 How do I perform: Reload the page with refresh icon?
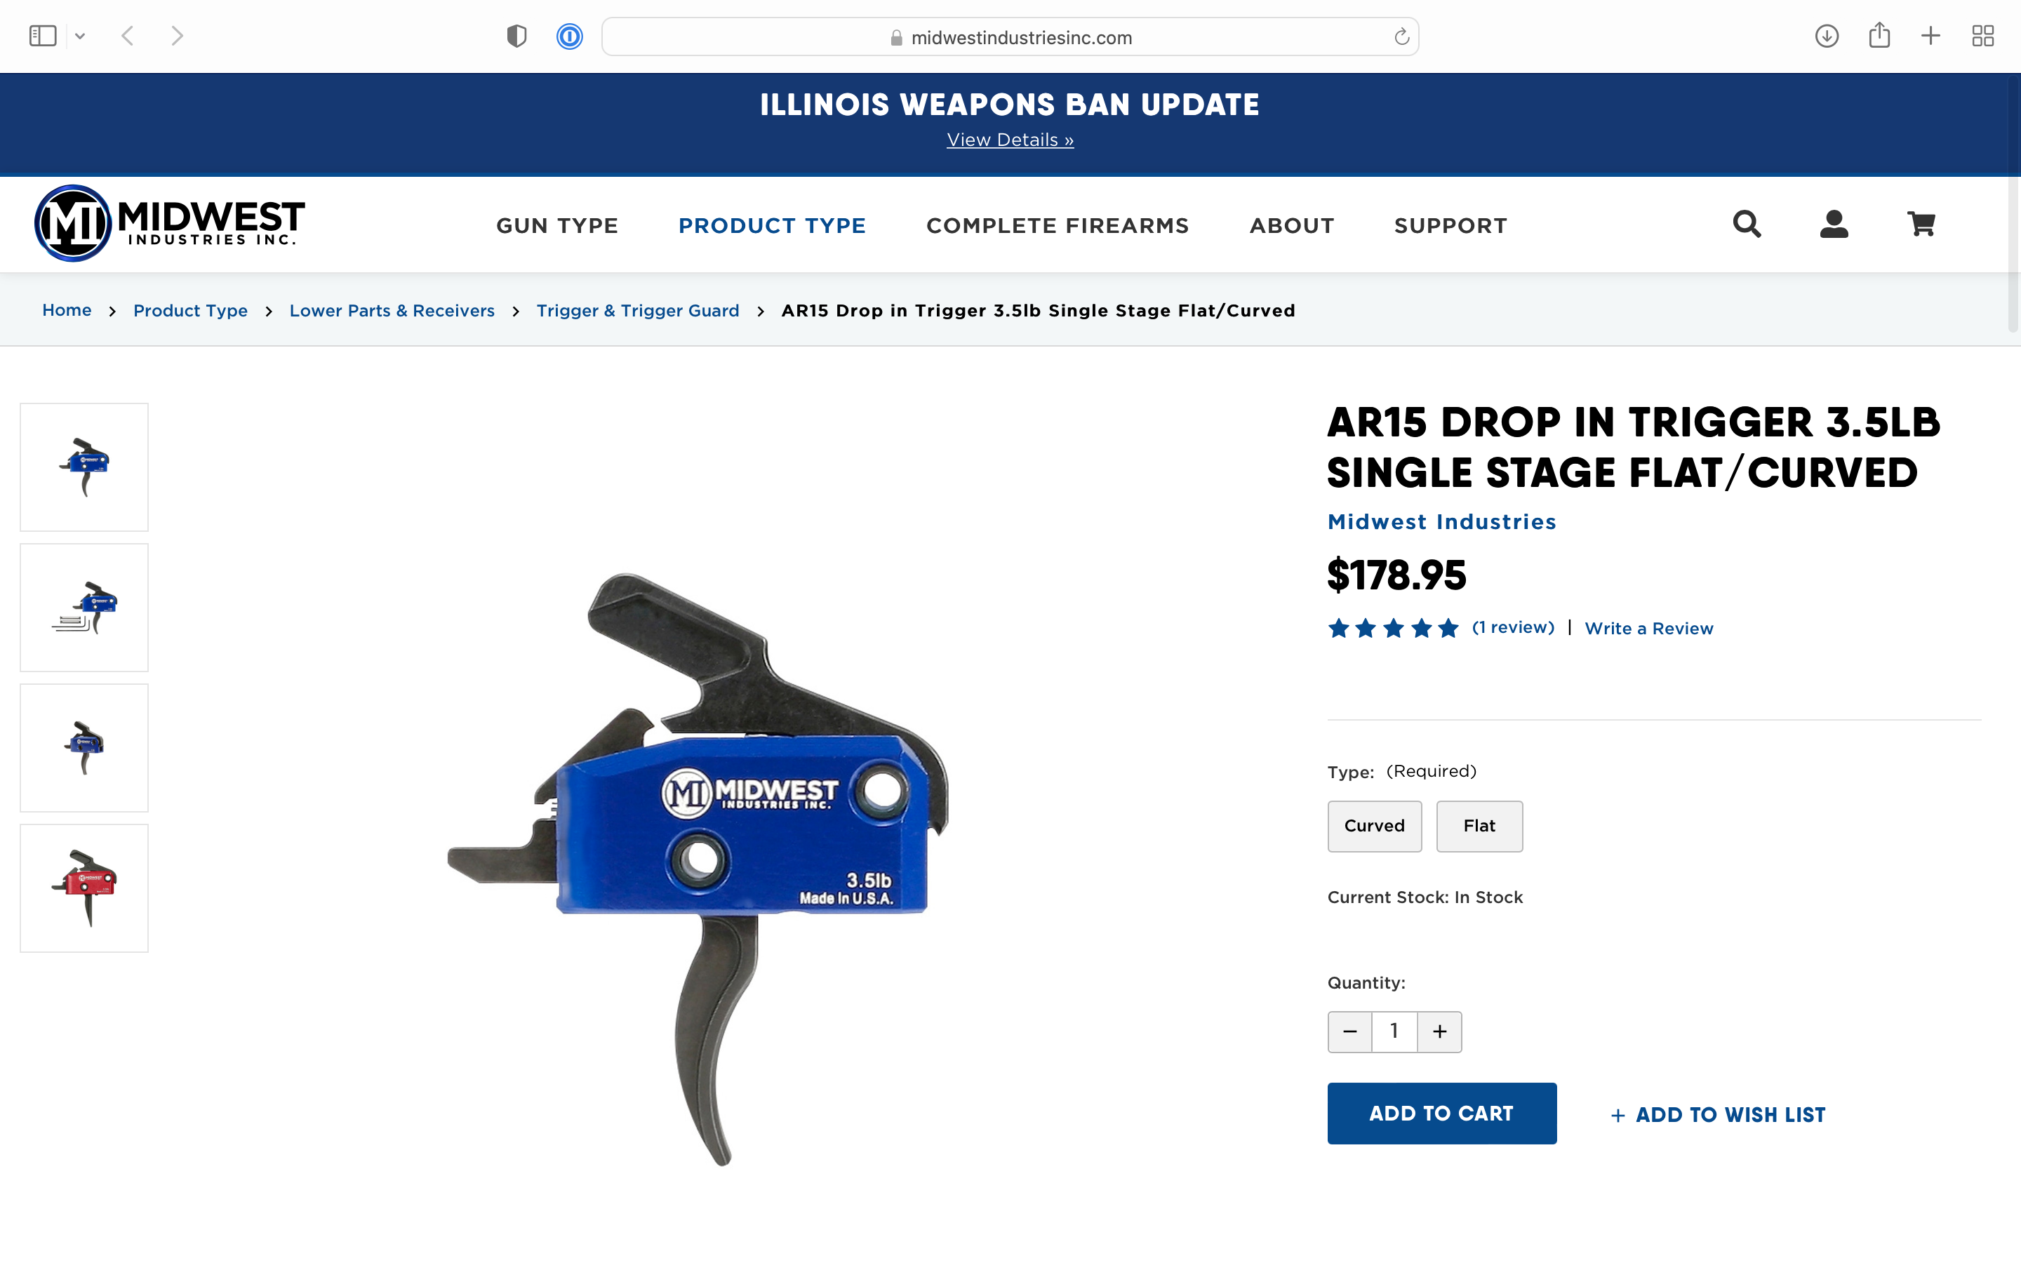(1401, 36)
